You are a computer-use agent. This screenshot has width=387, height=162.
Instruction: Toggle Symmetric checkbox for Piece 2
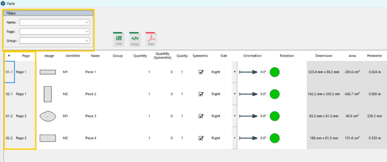click(201, 94)
